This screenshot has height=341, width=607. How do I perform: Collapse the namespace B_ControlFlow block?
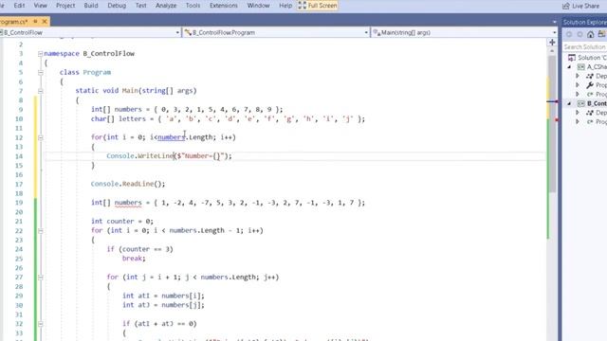point(40,54)
